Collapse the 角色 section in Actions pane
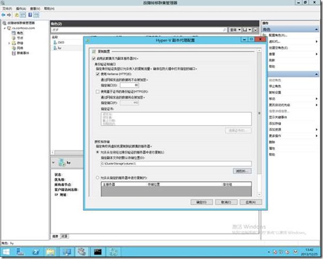This screenshot has width=323, height=259. coord(316,29)
